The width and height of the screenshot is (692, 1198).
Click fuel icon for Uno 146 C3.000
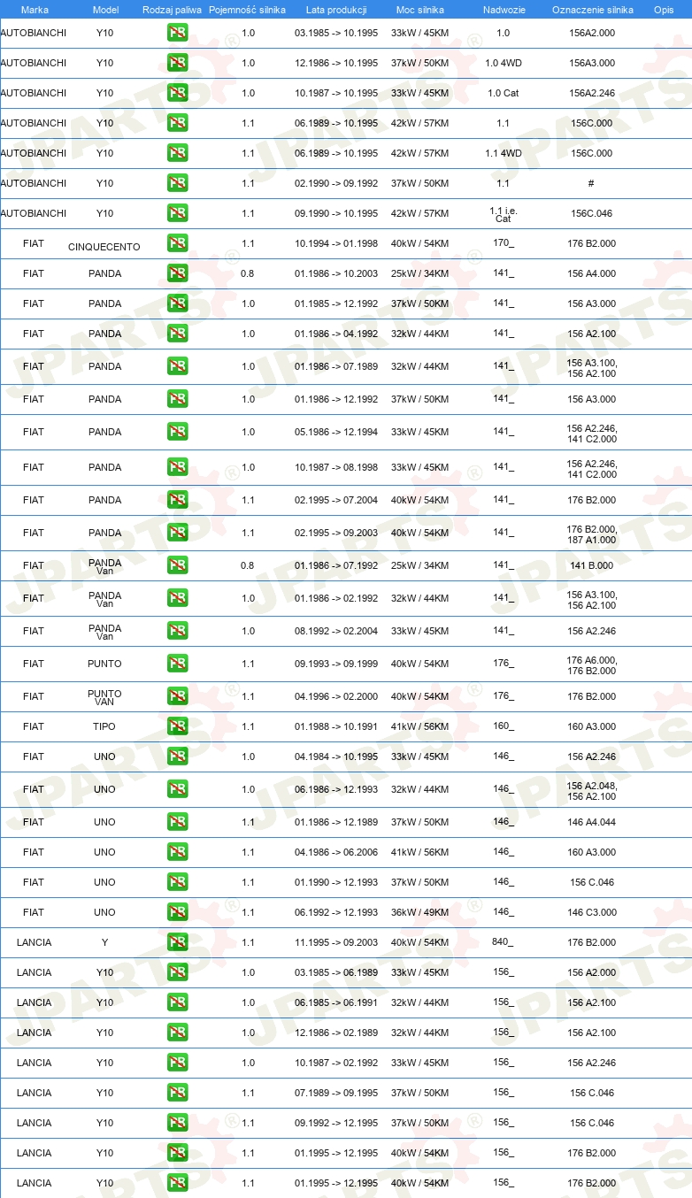click(x=177, y=913)
